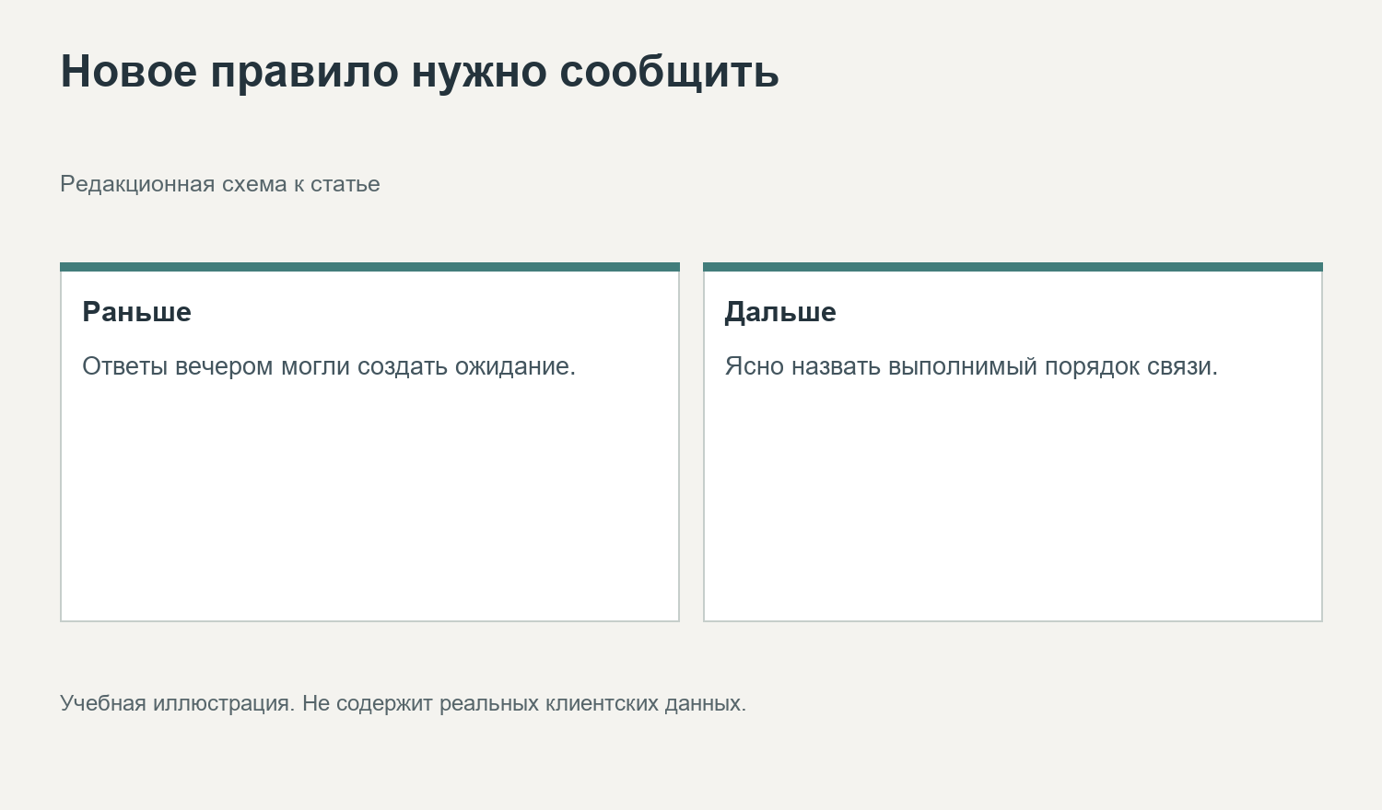The image size is (1382, 810).
Task: Select the subtitle "Редакционная схема к статье"
Action: click(x=220, y=184)
